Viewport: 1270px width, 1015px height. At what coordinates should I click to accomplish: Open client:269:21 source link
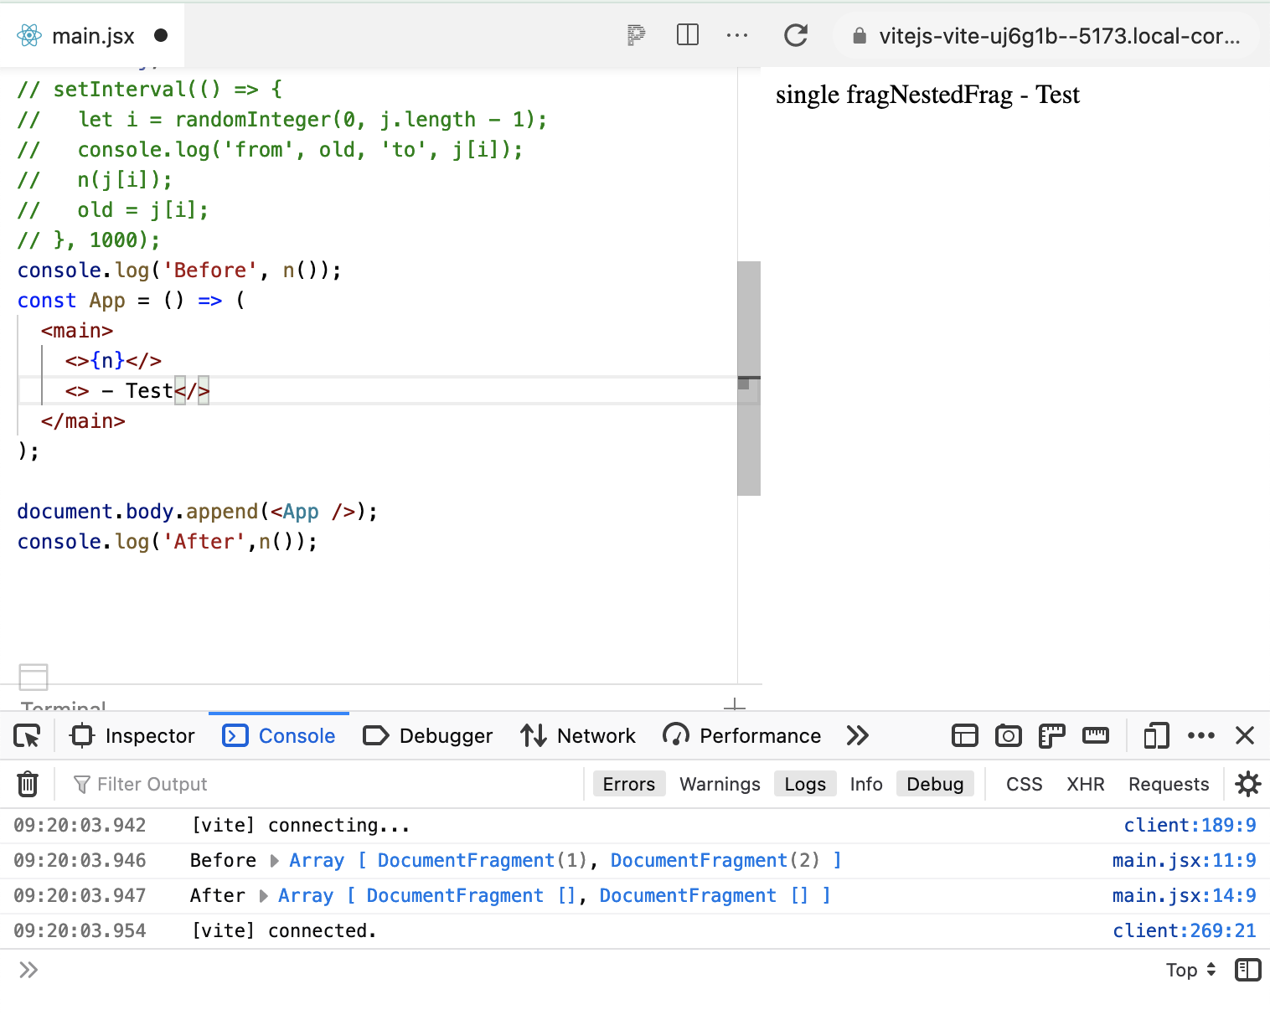click(x=1184, y=931)
